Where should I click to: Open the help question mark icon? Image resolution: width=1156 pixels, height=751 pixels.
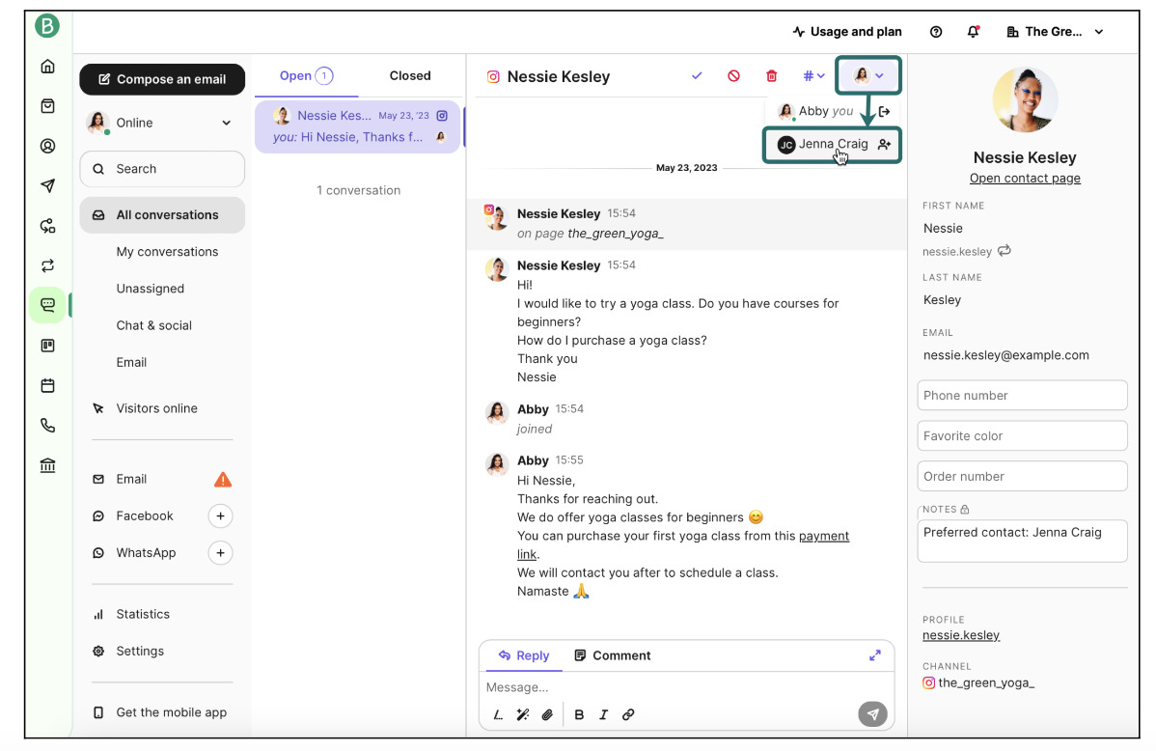[935, 32]
